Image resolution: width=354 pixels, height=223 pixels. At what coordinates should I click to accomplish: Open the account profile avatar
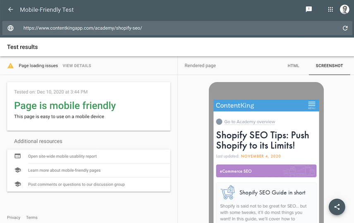point(344,9)
